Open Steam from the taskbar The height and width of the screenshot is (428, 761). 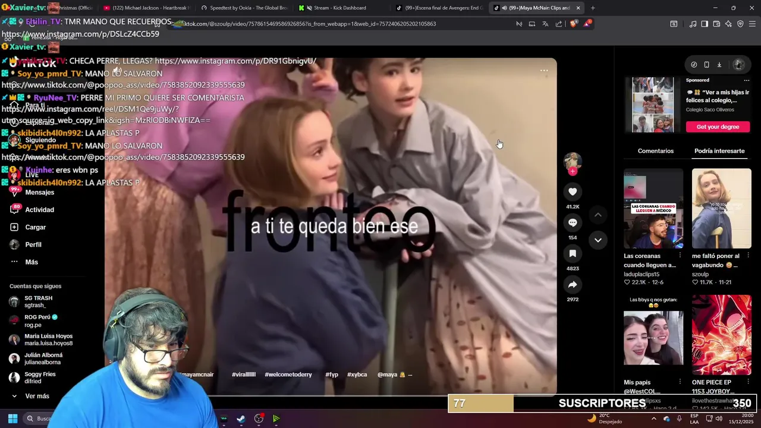tap(241, 418)
